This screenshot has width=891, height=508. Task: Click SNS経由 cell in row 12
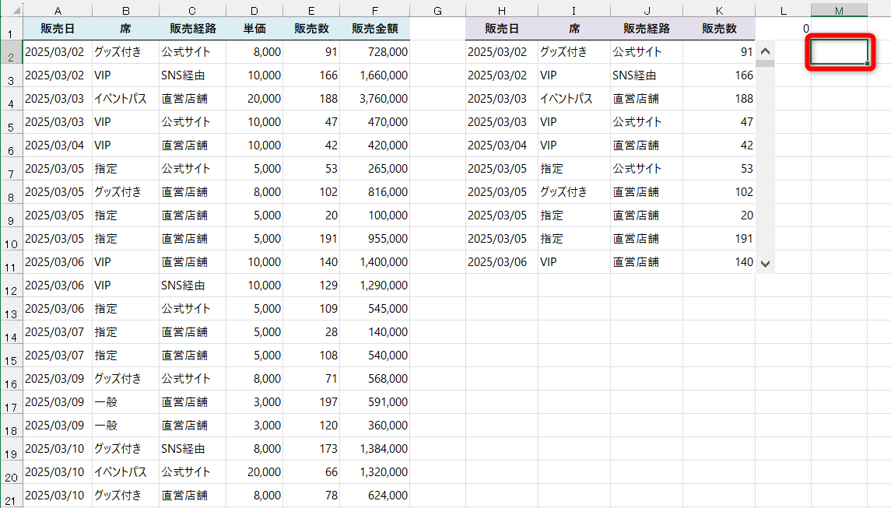tap(192, 286)
